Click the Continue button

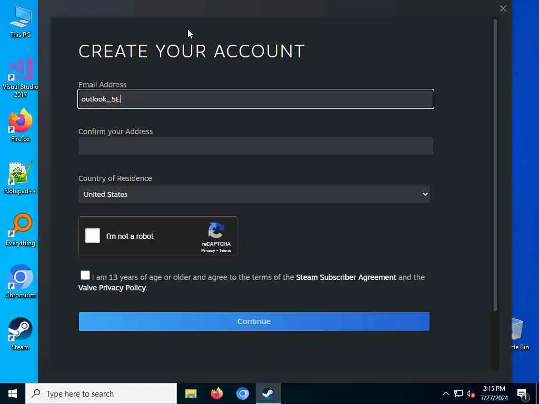tap(254, 321)
